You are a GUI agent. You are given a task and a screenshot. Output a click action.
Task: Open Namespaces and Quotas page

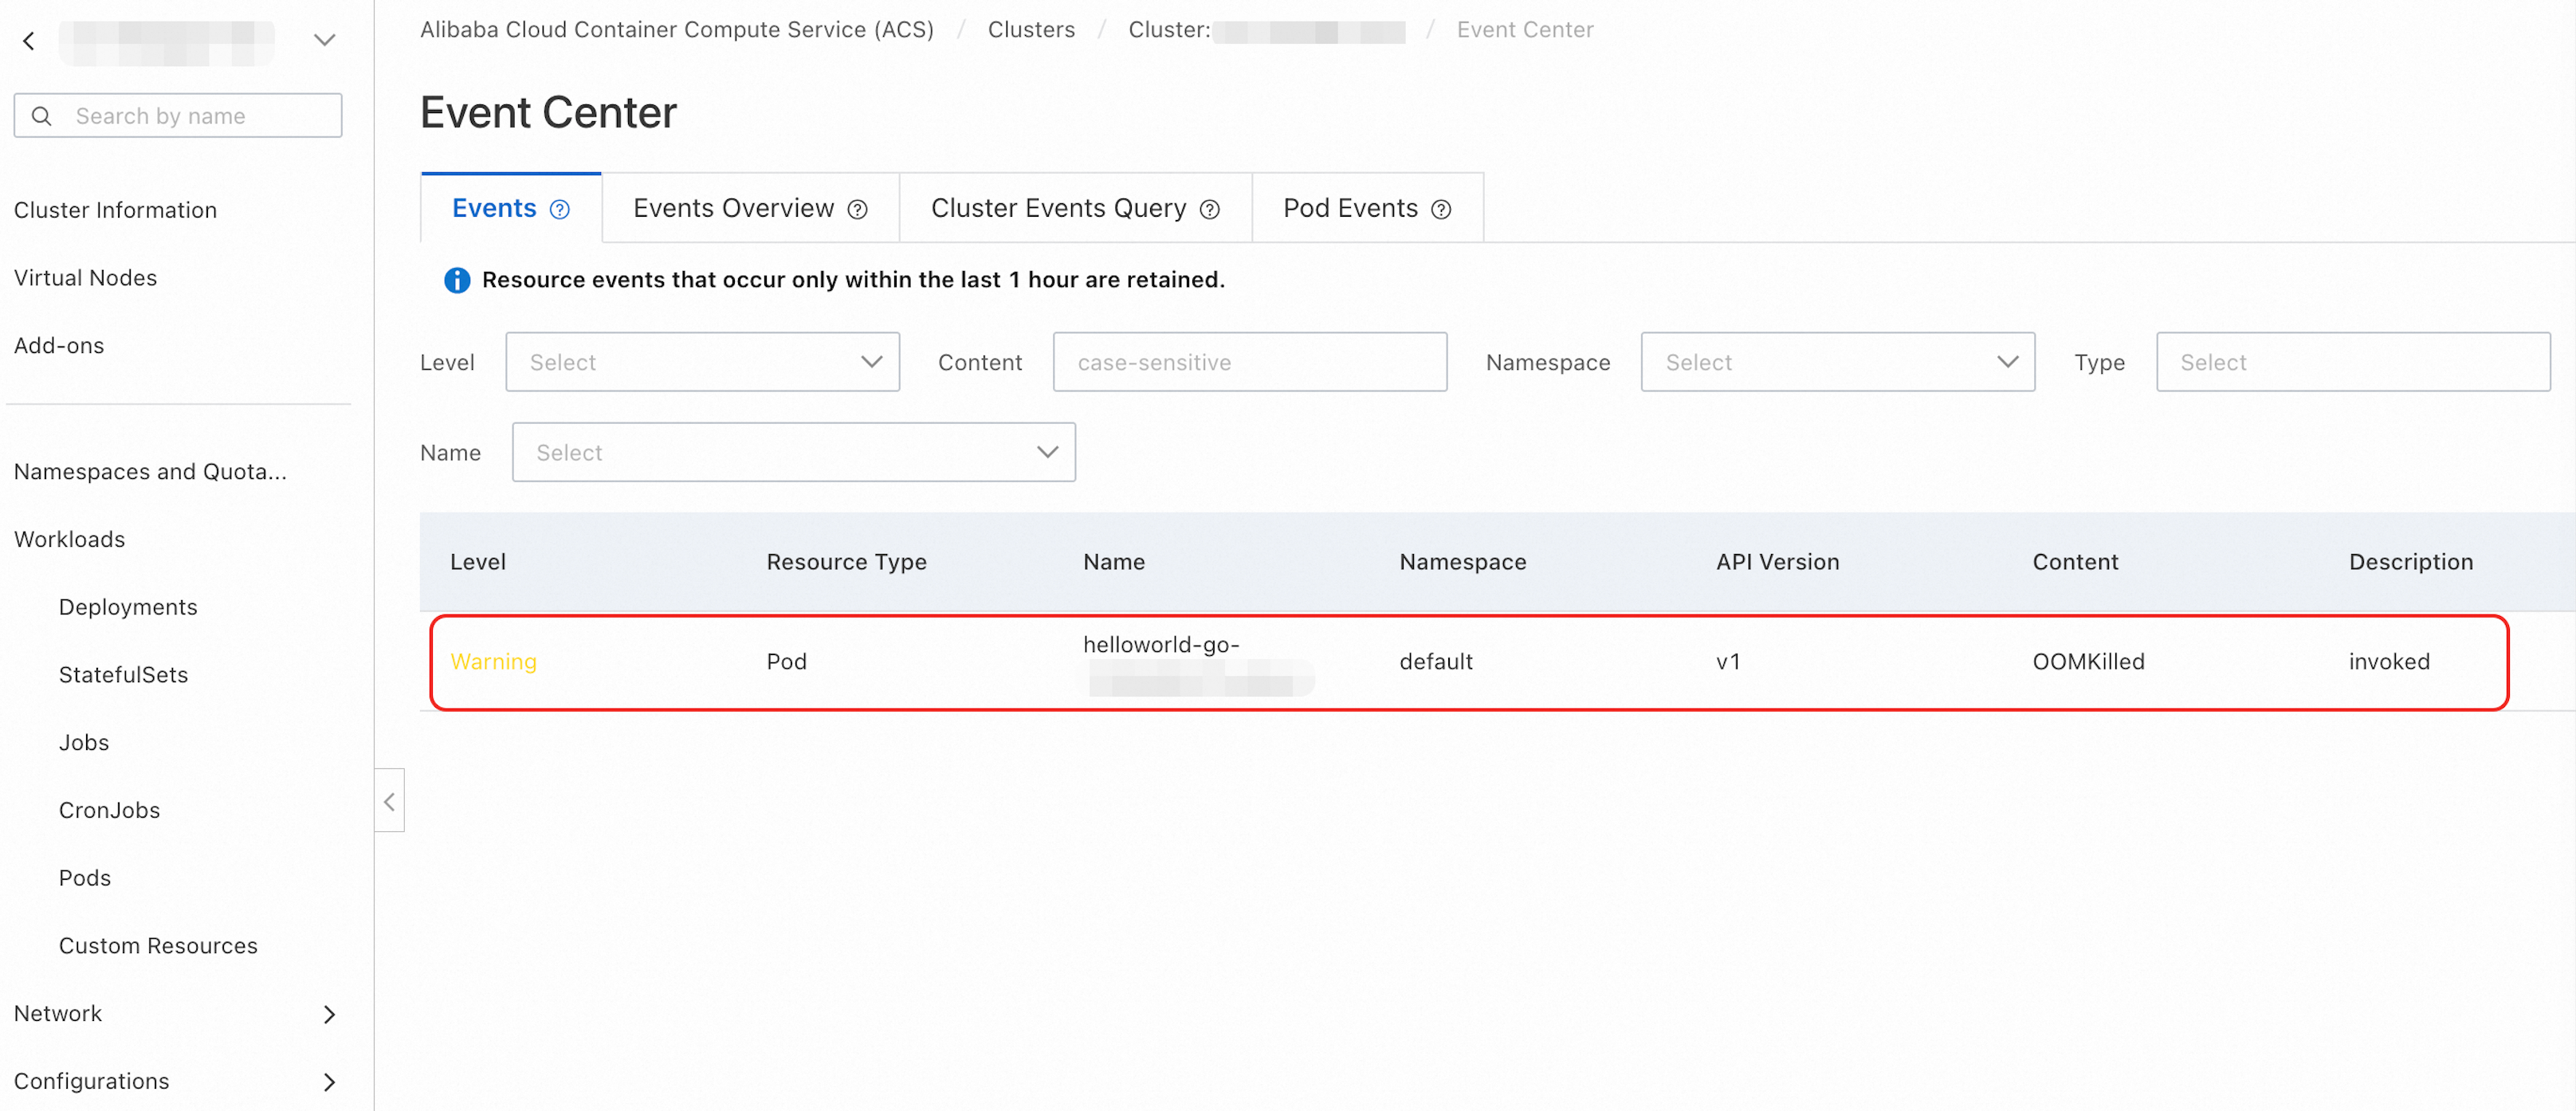(x=150, y=472)
